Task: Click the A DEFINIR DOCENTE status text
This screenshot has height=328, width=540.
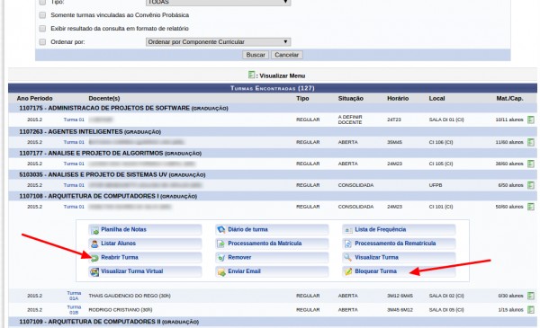Action: click(350, 120)
